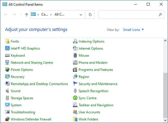Click the Network and Sharing Centre icon

coord(7,63)
